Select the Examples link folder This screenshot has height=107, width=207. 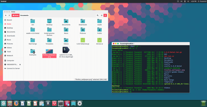(x=32, y=51)
